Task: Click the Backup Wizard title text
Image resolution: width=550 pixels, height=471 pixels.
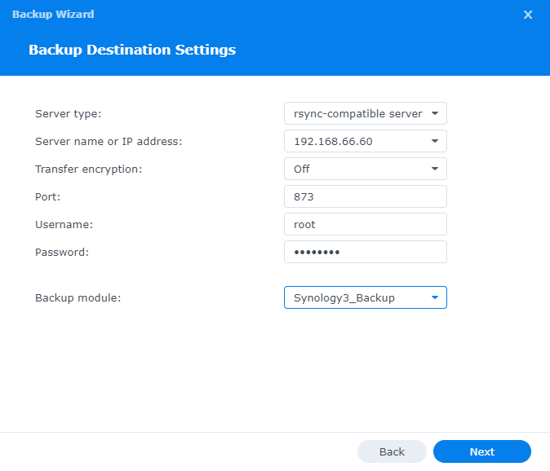Action: 53,15
